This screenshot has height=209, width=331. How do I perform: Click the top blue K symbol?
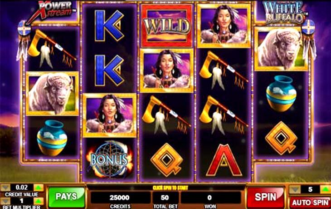(109, 25)
